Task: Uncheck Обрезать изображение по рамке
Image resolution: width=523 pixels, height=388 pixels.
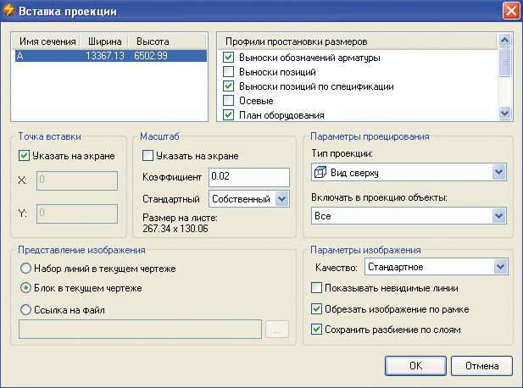Action: pyautogui.click(x=317, y=309)
